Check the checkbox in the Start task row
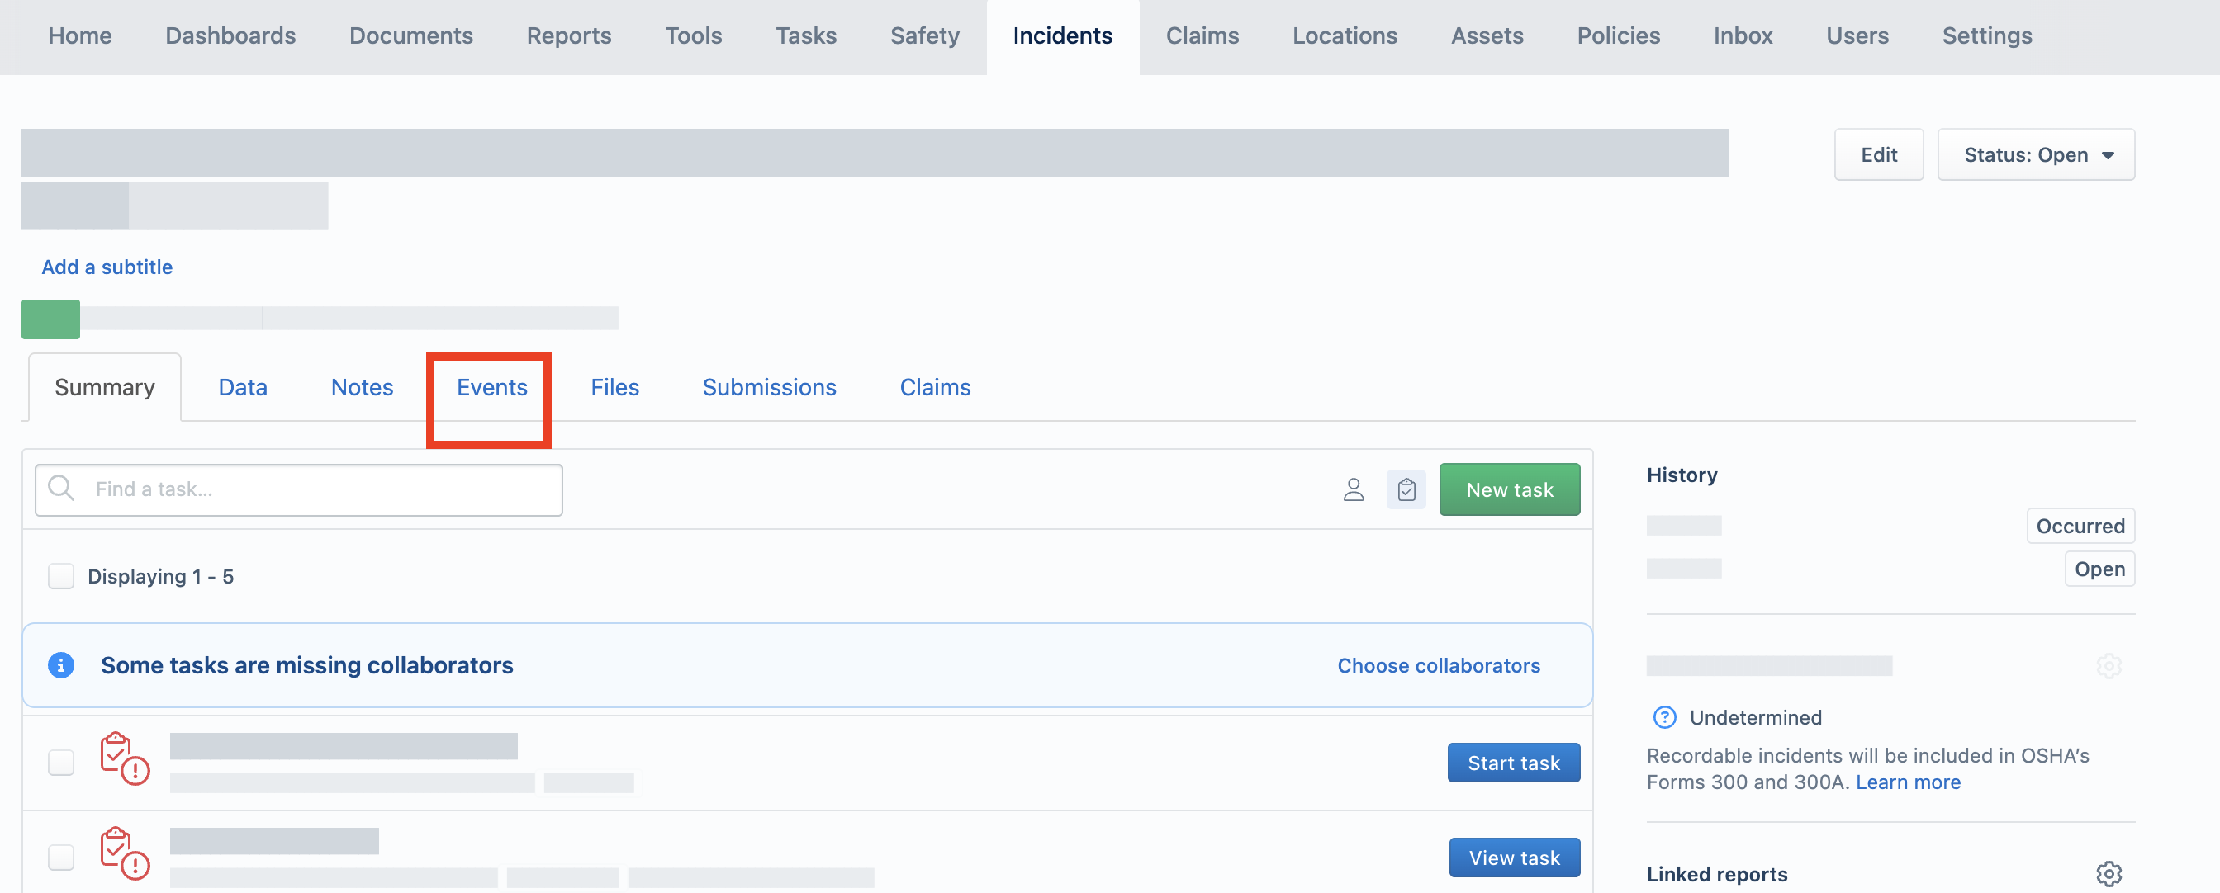2220x893 pixels. click(x=60, y=762)
